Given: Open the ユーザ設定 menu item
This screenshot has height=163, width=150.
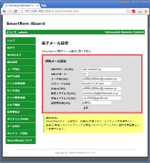Looking at the screenshot, I should (21, 69).
